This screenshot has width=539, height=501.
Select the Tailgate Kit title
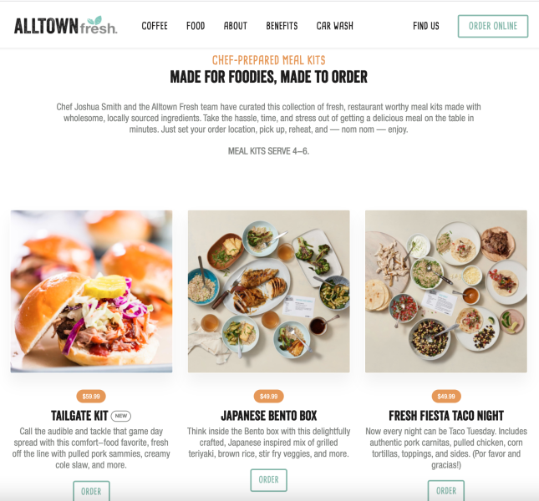click(x=79, y=416)
